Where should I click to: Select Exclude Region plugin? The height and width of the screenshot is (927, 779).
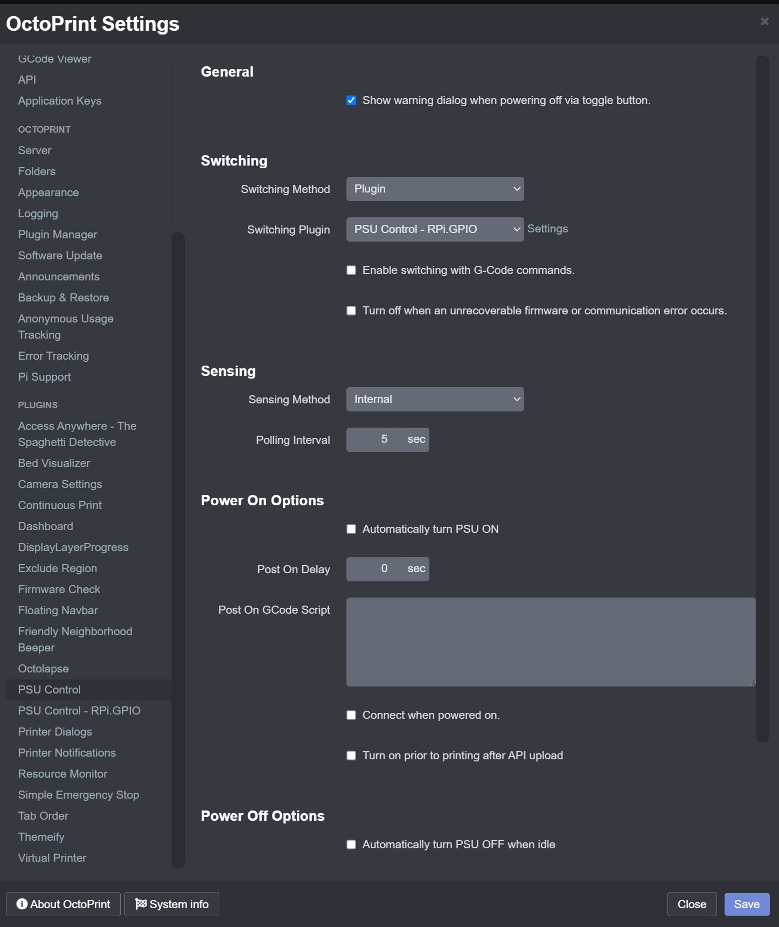click(x=58, y=568)
